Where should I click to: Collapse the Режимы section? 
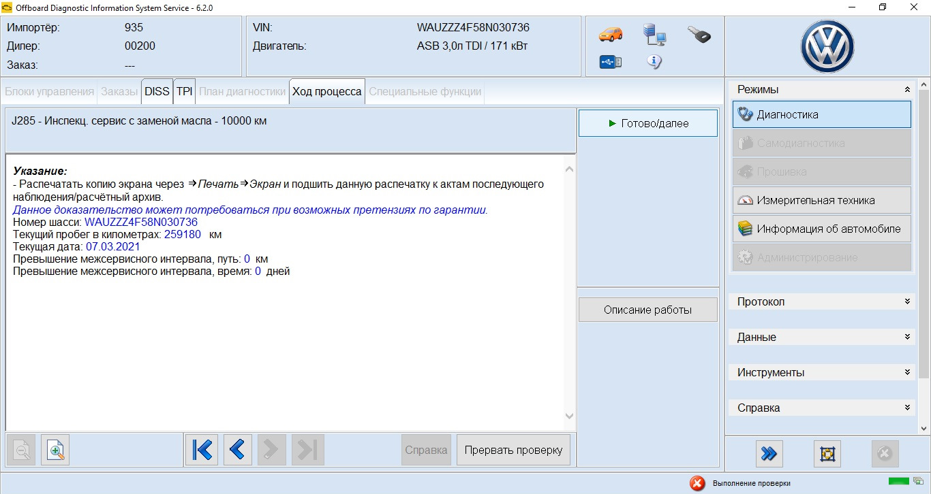pos(907,89)
